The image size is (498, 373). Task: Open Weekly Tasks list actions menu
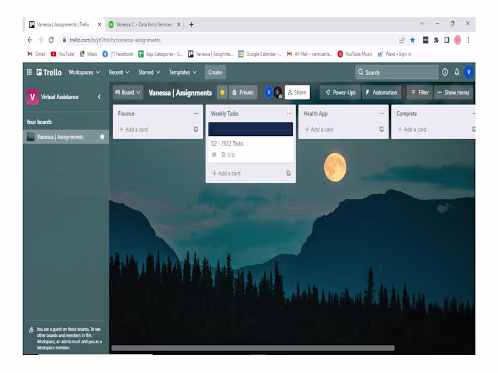[x=289, y=114]
